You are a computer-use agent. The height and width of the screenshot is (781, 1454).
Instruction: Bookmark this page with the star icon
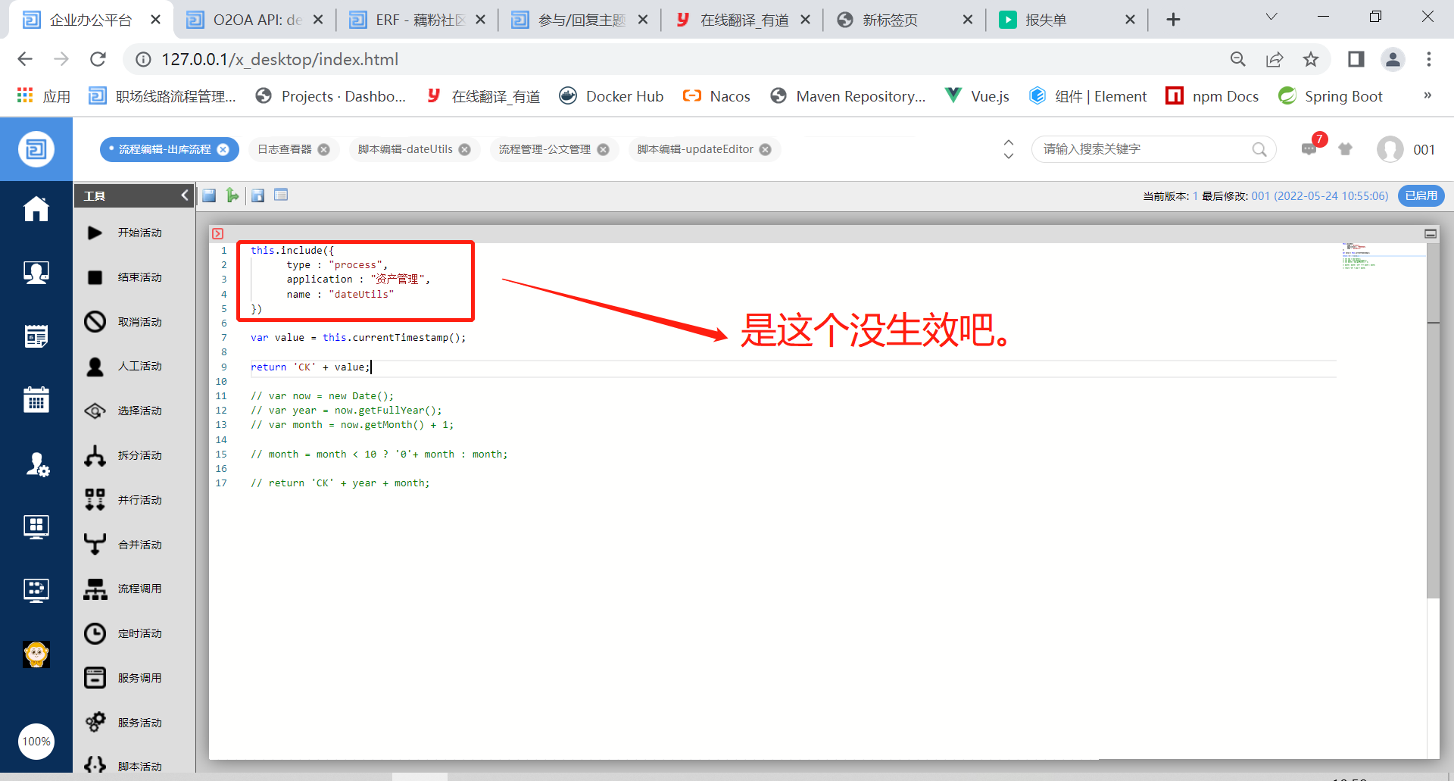[x=1311, y=59]
